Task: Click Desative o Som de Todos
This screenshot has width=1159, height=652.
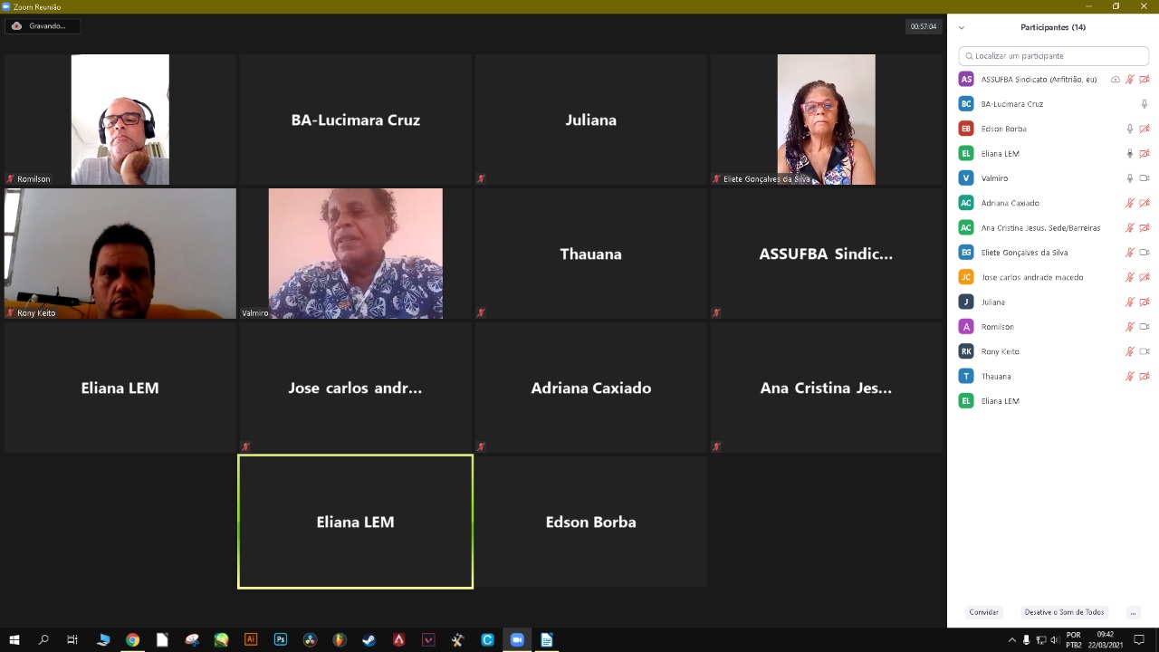Action: tap(1064, 613)
